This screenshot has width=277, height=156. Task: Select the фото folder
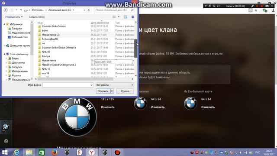pyautogui.click(x=45, y=30)
